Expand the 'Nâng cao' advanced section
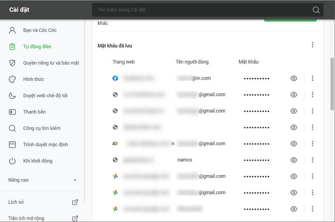Image resolution: width=335 pixels, height=222 pixels. tap(42, 180)
